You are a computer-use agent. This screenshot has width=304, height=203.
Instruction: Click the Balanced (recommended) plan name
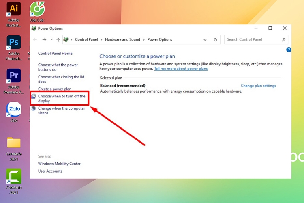pyautogui.click(x=122, y=86)
